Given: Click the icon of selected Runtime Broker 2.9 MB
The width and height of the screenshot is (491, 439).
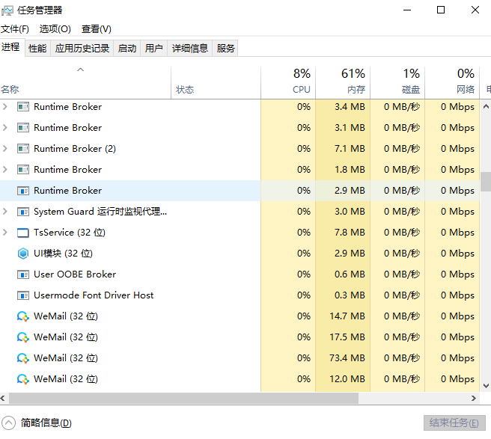Looking at the screenshot, I should pyautogui.click(x=23, y=191).
